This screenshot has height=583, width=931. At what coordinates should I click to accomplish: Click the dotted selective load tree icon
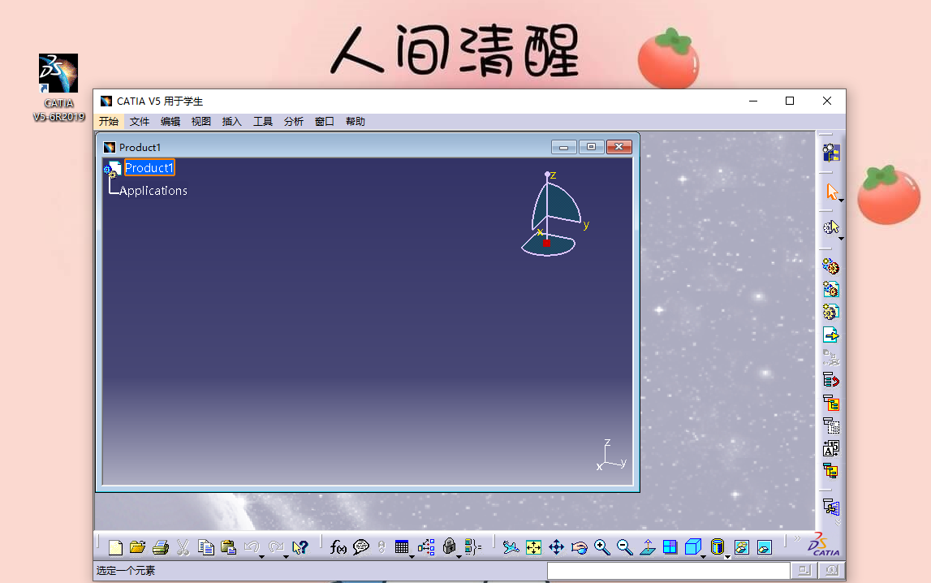[831, 425]
